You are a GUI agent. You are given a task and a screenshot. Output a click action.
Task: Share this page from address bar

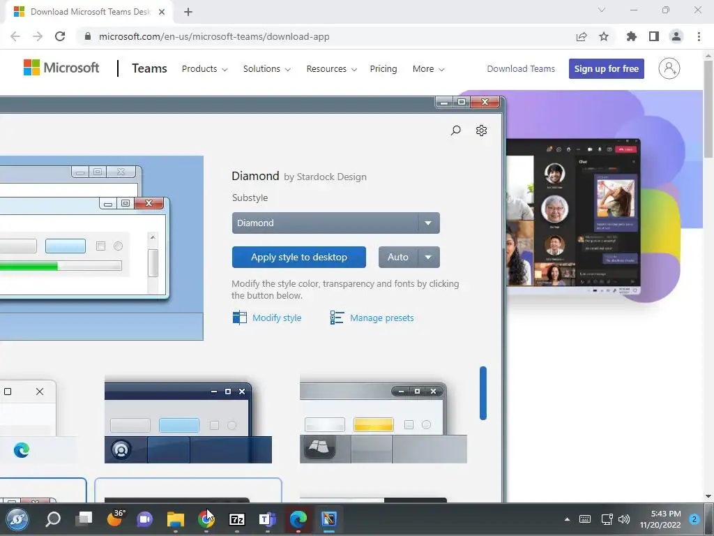[x=582, y=36]
